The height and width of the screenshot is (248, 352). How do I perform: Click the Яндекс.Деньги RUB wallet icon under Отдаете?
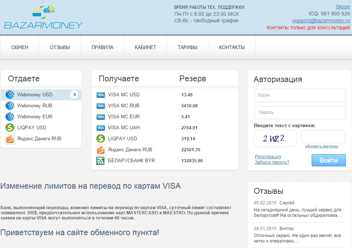(x=10, y=139)
